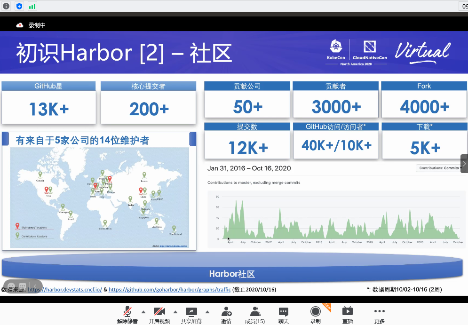Open the Contributions: Commits dropdown
468x325 pixels.
click(439, 168)
